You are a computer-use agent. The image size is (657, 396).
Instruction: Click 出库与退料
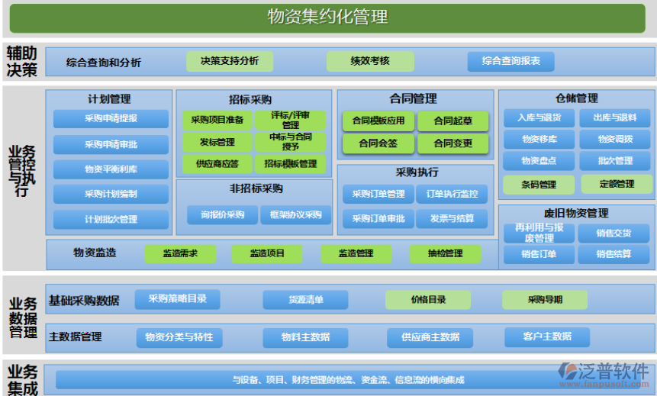[x=615, y=118]
